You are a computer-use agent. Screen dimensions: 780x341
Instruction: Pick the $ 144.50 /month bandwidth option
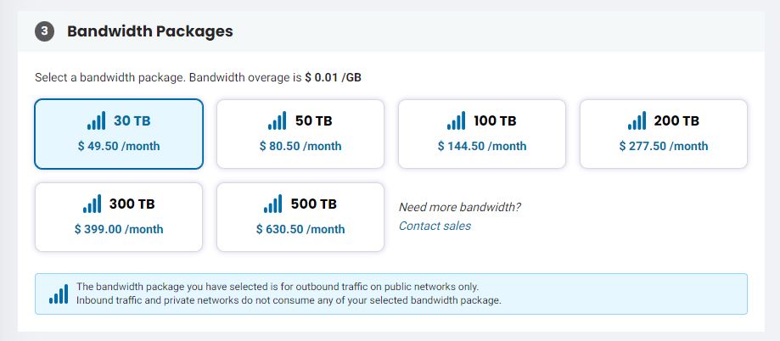(x=482, y=146)
